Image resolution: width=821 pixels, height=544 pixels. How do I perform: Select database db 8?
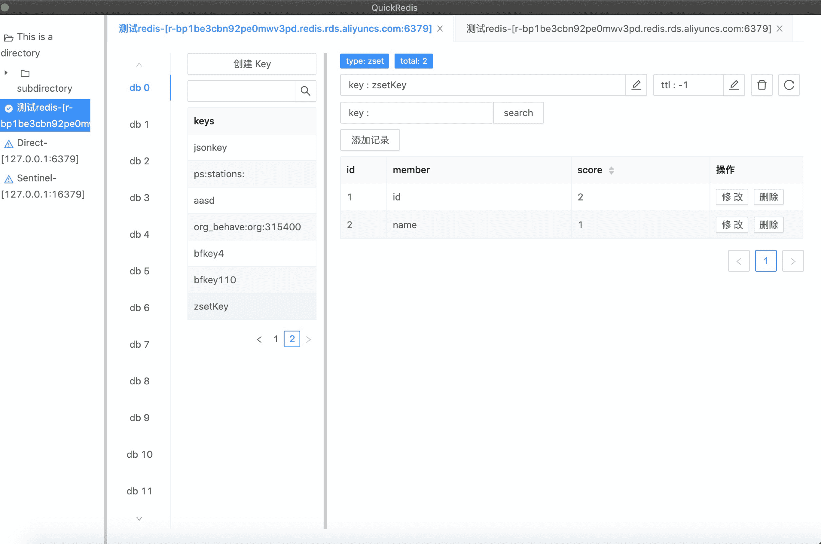point(139,381)
